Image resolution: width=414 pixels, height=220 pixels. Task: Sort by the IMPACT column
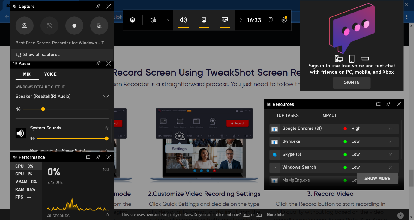[329, 115]
